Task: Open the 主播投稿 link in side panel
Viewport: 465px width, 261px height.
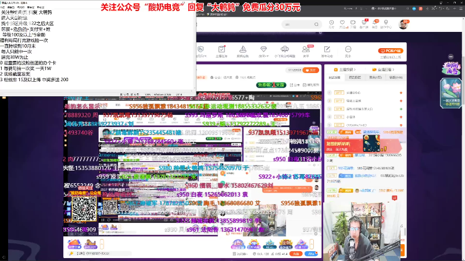Action: coord(345,70)
